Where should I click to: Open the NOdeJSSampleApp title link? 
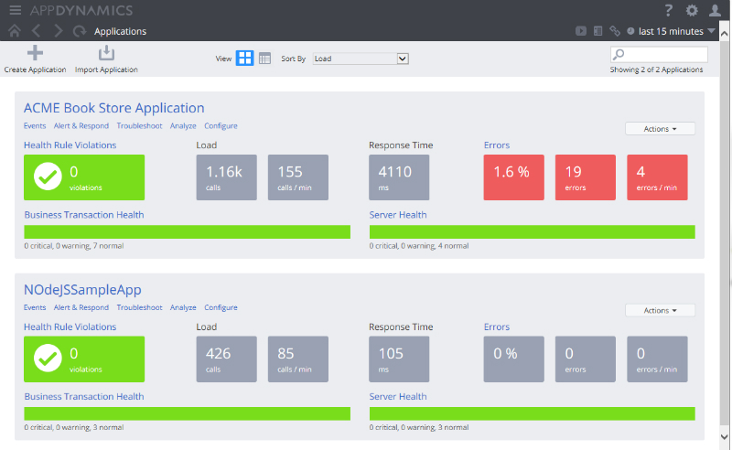pyautogui.click(x=82, y=290)
